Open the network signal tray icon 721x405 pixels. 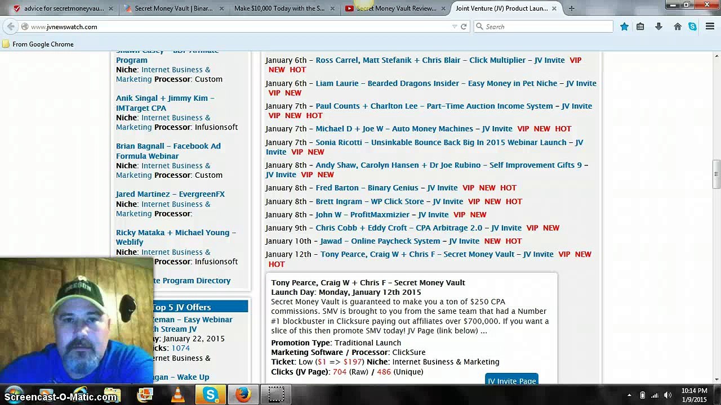pyautogui.click(x=655, y=395)
